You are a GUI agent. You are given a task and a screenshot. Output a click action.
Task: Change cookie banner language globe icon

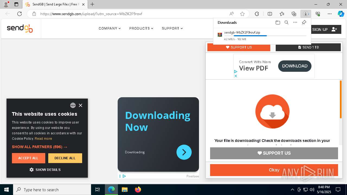pyautogui.click(x=73, y=105)
